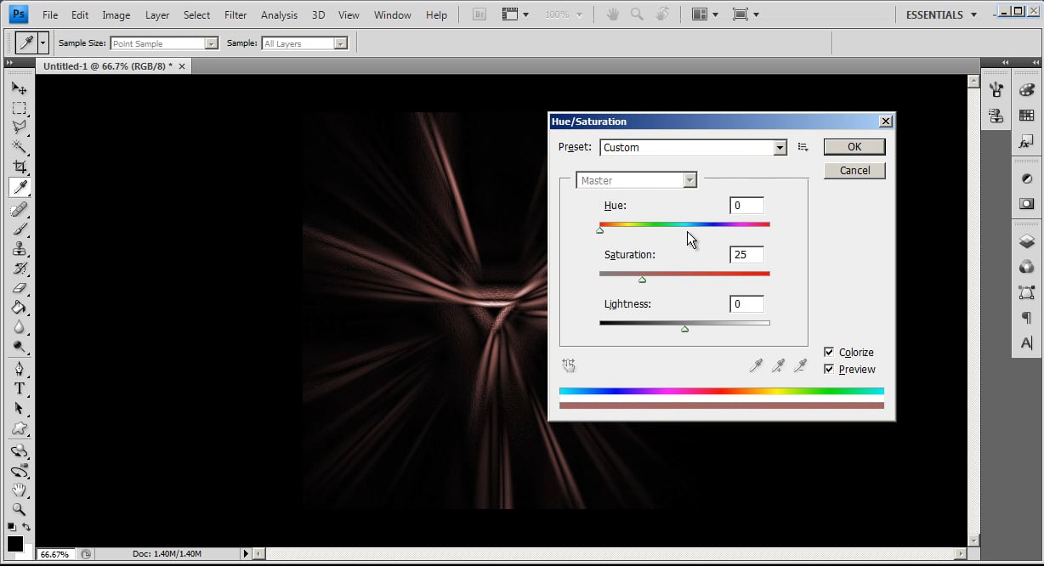Open the 3D menu

pos(318,15)
